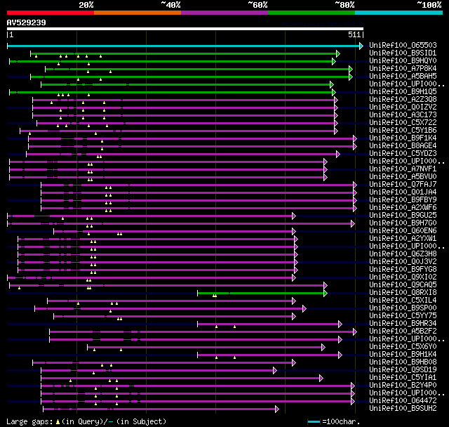This screenshot has height=427, width=449.
Task: Select the UniRef100_B9GU25 label
Action: point(403,216)
